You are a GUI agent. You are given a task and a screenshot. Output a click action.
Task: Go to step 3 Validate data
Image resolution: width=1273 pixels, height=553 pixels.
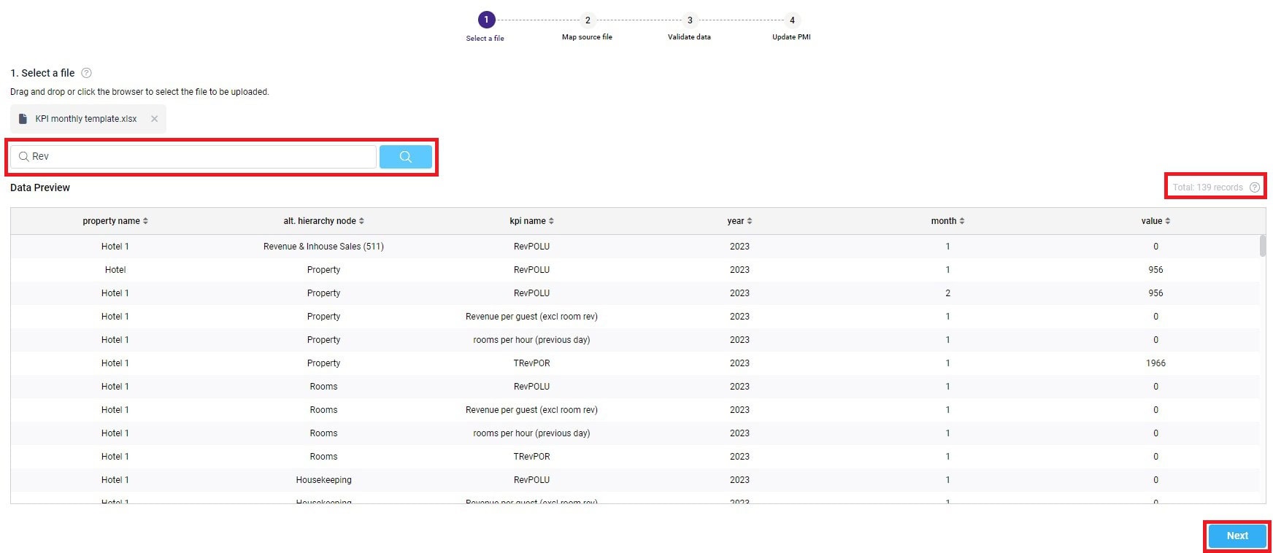pyautogui.click(x=690, y=20)
